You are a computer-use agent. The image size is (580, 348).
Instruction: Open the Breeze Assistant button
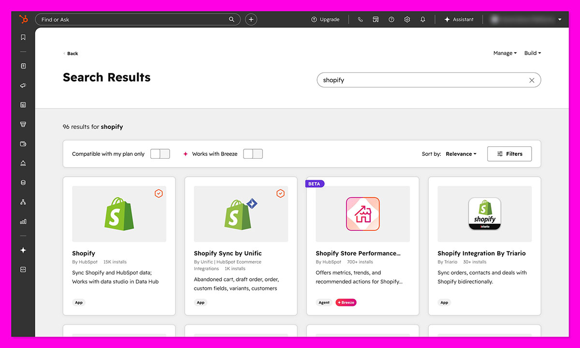click(x=459, y=19)
